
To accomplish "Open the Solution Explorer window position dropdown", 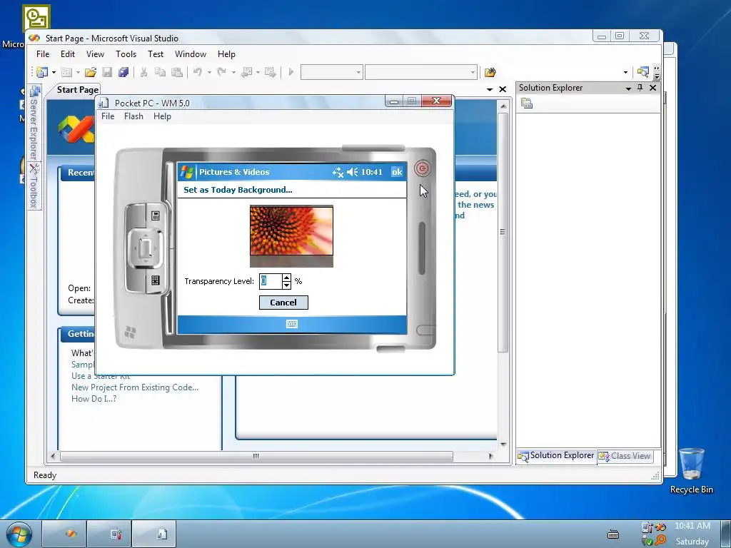I will pyautogui.click(x=628, y=88).
